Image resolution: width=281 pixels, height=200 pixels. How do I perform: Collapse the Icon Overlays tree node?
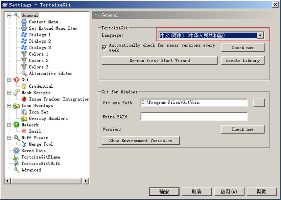click(9, 106)
